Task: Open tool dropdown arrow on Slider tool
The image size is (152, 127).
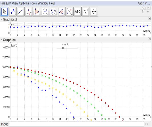Action: 88,15
